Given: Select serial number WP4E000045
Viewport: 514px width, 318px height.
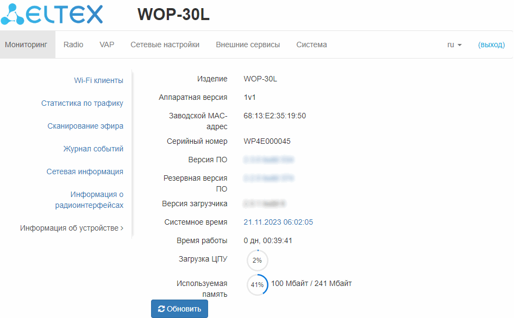Looking at the screenshot, I should coord(267,141).
